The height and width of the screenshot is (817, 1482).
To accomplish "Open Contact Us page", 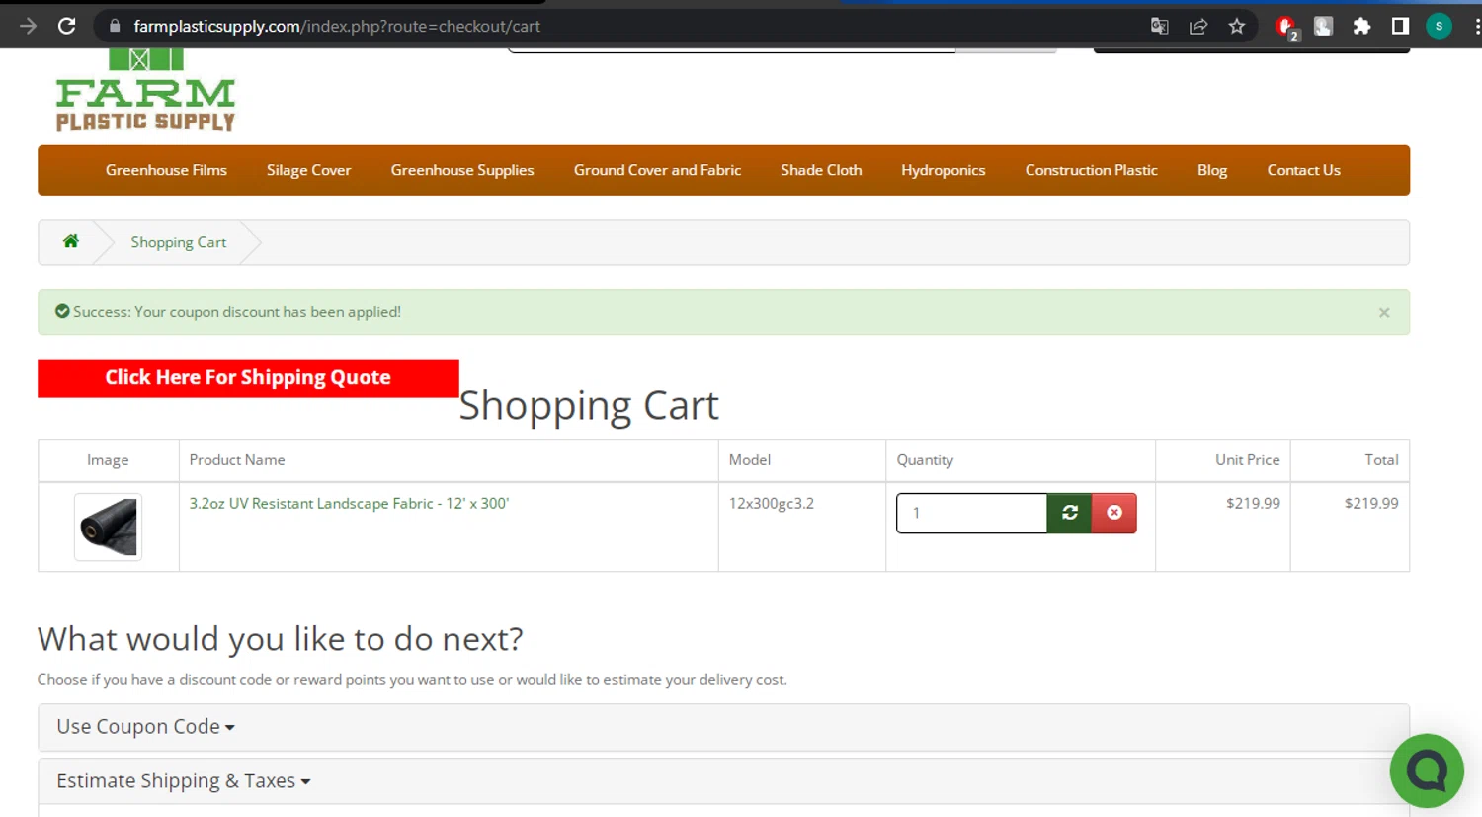I will 1303,170.
